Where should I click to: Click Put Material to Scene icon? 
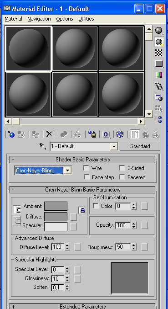[x=21, y=134]
